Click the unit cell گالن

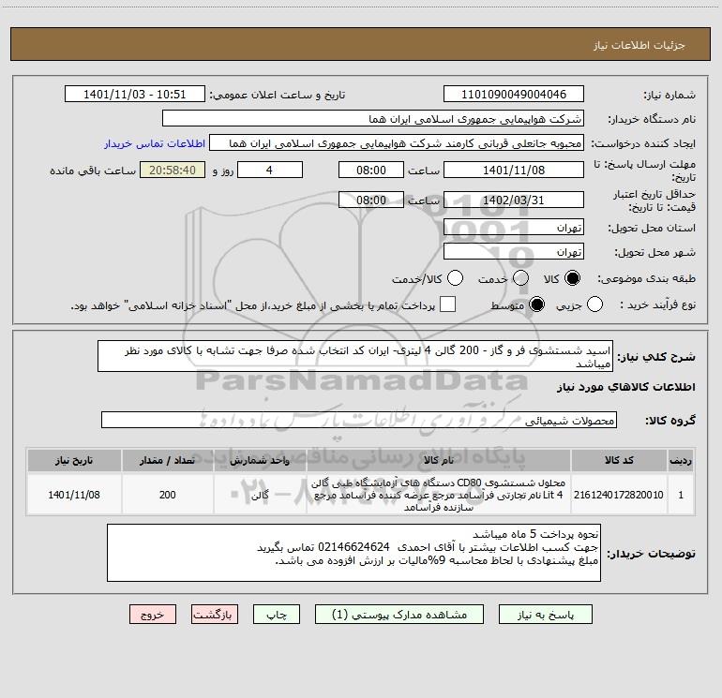click(260, 495)
